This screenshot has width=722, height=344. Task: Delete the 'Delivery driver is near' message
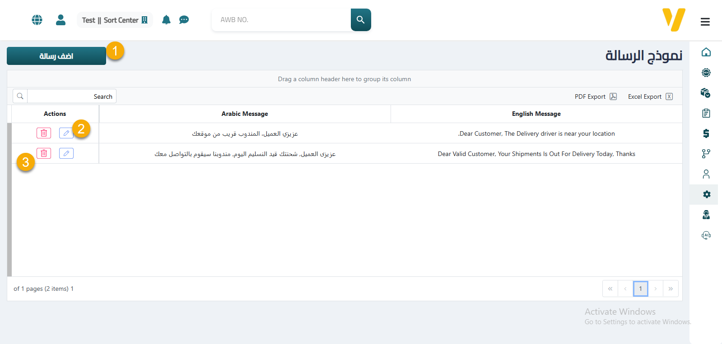(x=44, y=133)
